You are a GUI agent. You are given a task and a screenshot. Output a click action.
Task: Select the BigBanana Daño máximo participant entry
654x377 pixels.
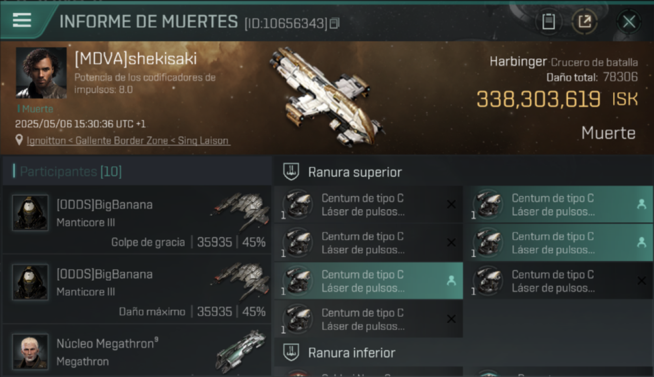coord(137,289)
